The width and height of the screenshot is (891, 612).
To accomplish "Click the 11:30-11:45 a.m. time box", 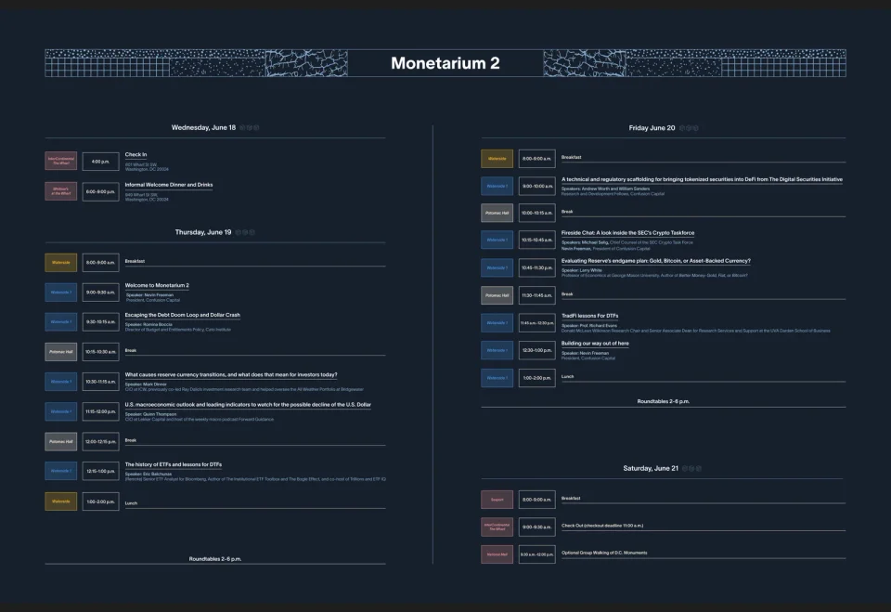I will click(x=537, y=295).
